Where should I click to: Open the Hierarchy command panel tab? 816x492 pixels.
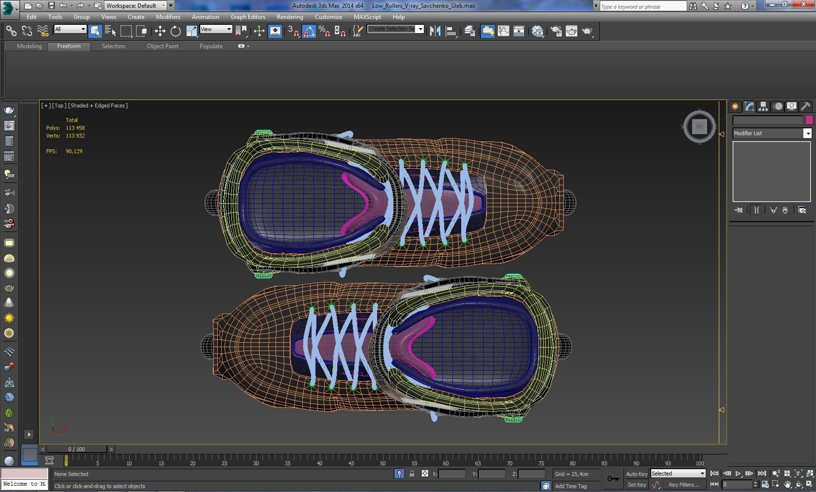763,106
